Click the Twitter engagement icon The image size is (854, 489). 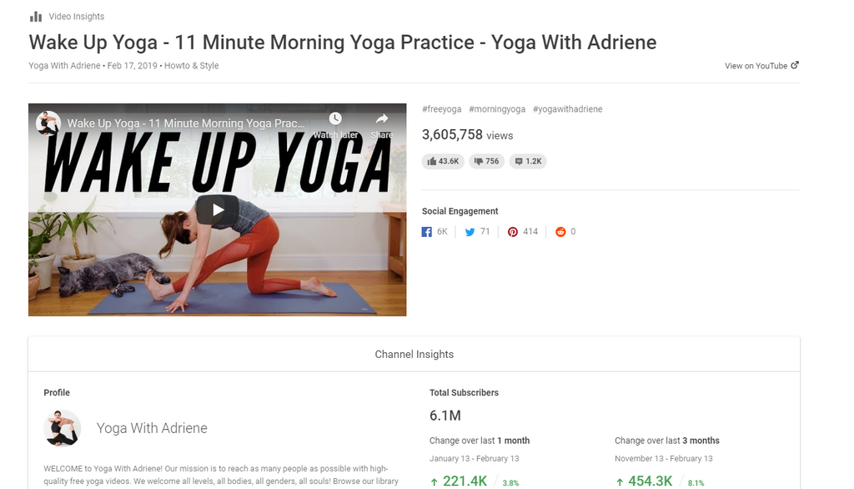tap(470, 232)
